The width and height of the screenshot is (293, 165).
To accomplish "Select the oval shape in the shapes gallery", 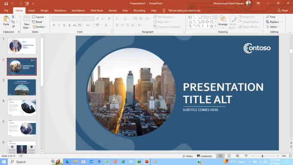I will tap(207, 17).
